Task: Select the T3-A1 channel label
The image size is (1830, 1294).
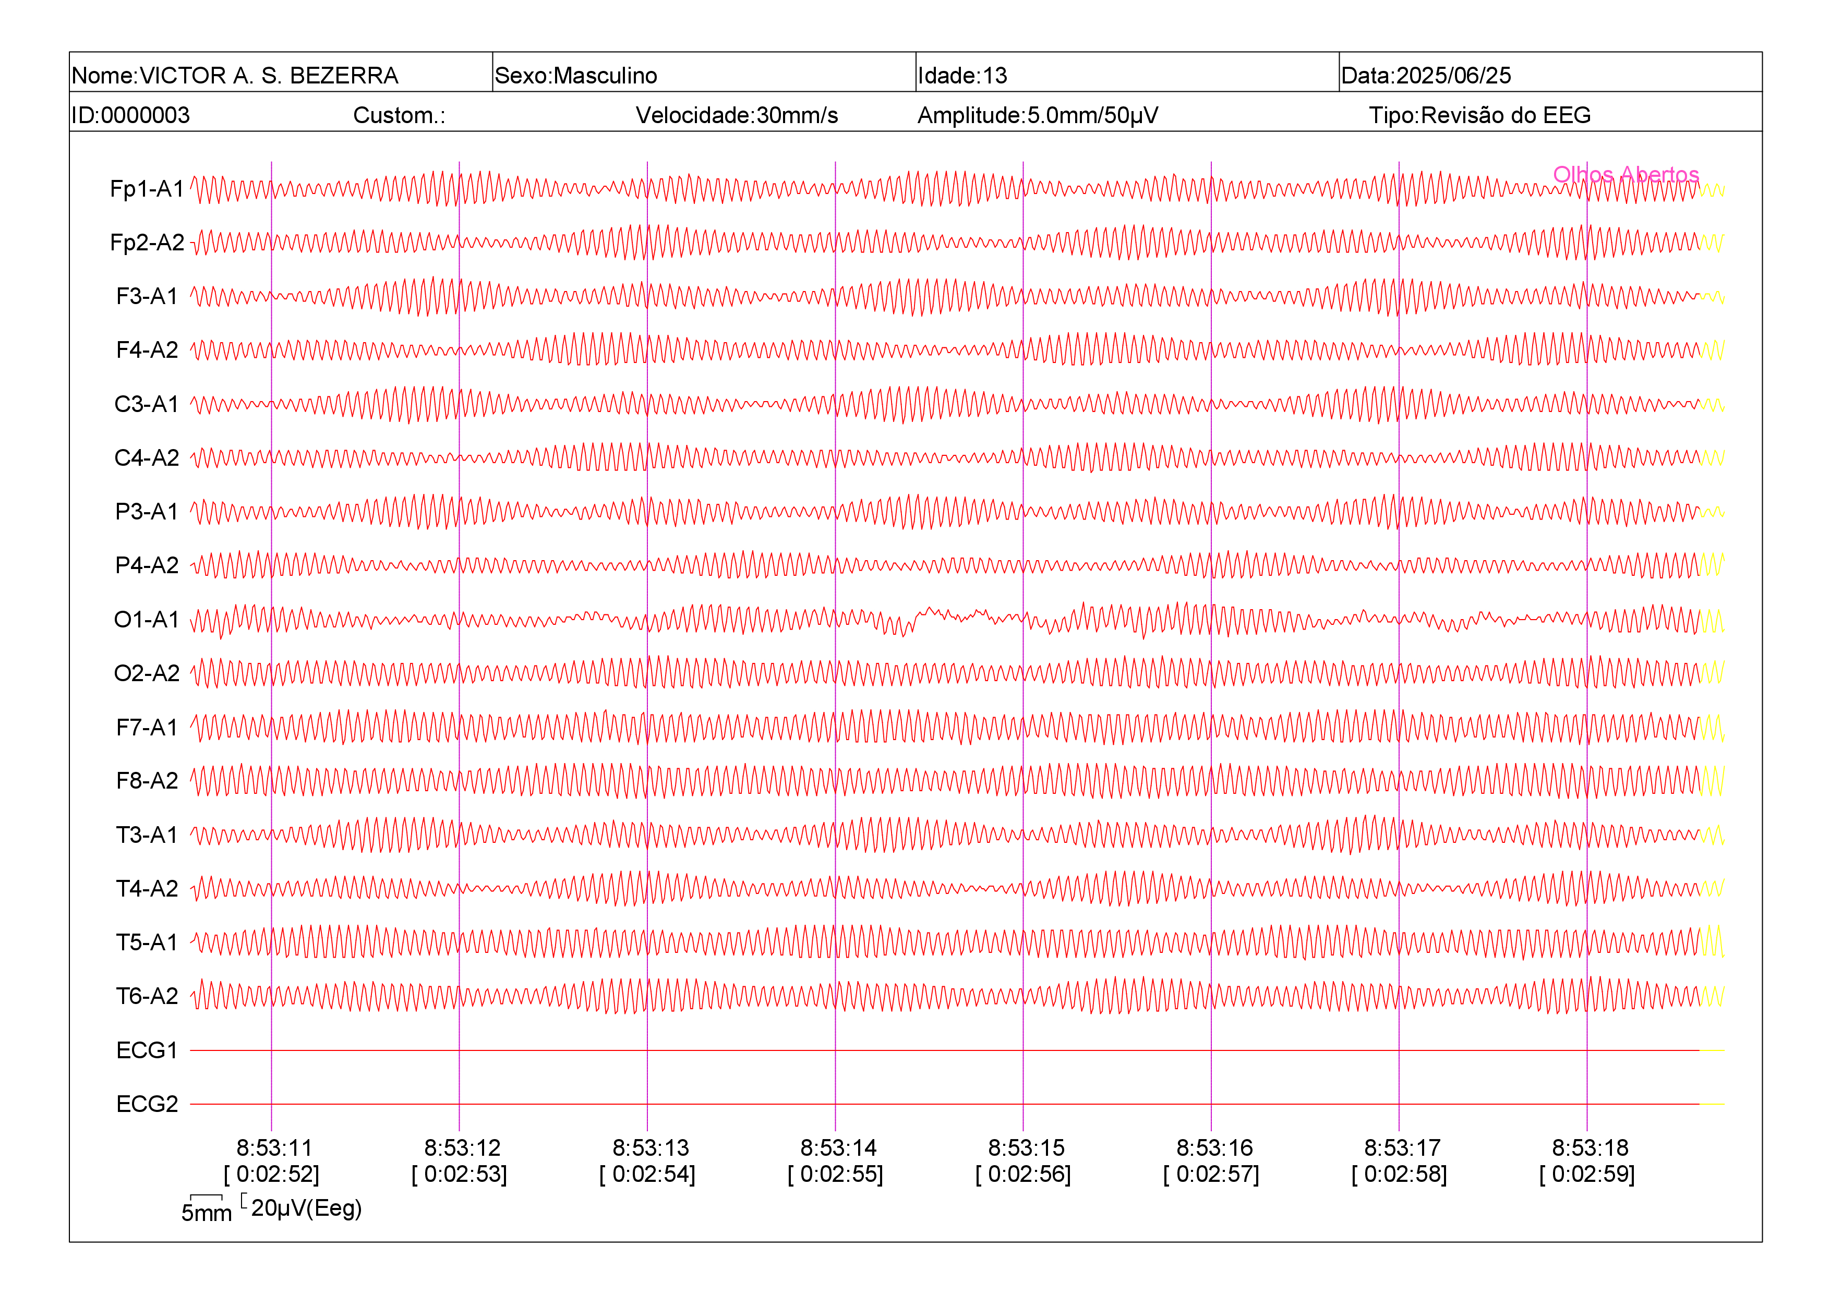Action: (x=147, y=835)
